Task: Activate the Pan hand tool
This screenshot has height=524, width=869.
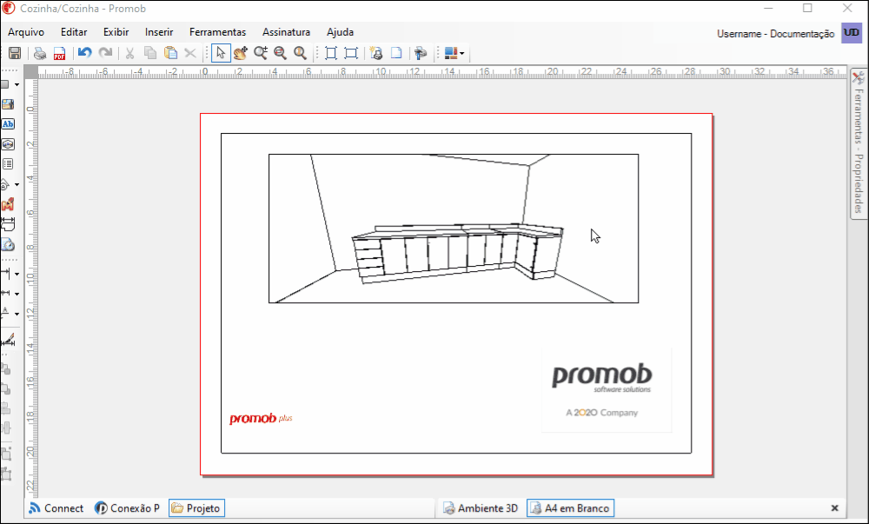Action: pyautogui.click(x=241, y=53)
